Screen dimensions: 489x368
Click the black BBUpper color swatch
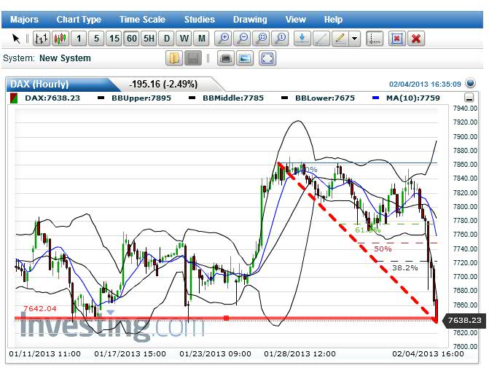click(x=101, y=98)
